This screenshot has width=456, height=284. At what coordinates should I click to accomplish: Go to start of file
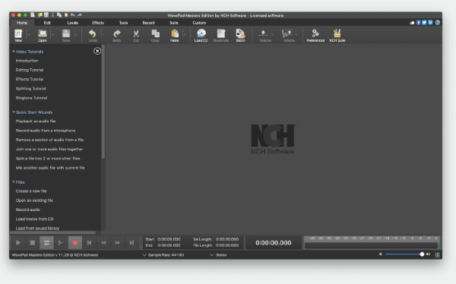[89, 242]
